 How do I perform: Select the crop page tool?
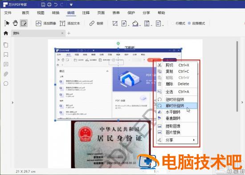coord(115,24)
